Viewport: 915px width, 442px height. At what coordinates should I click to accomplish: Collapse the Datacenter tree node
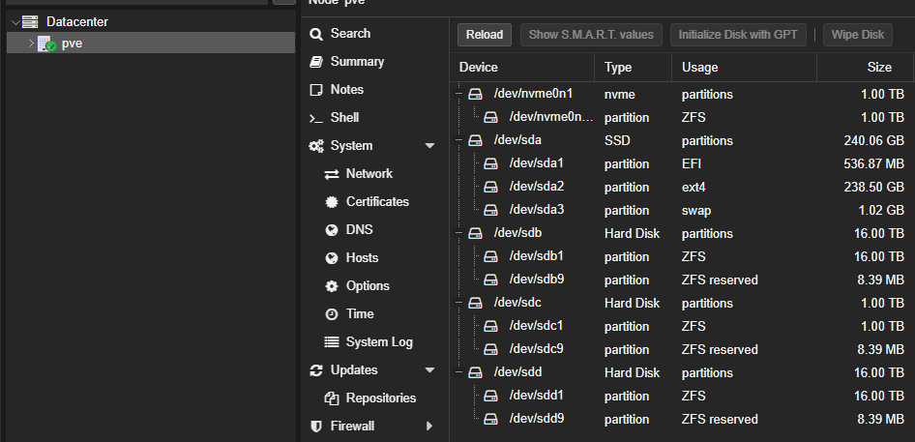coord(15,22)
